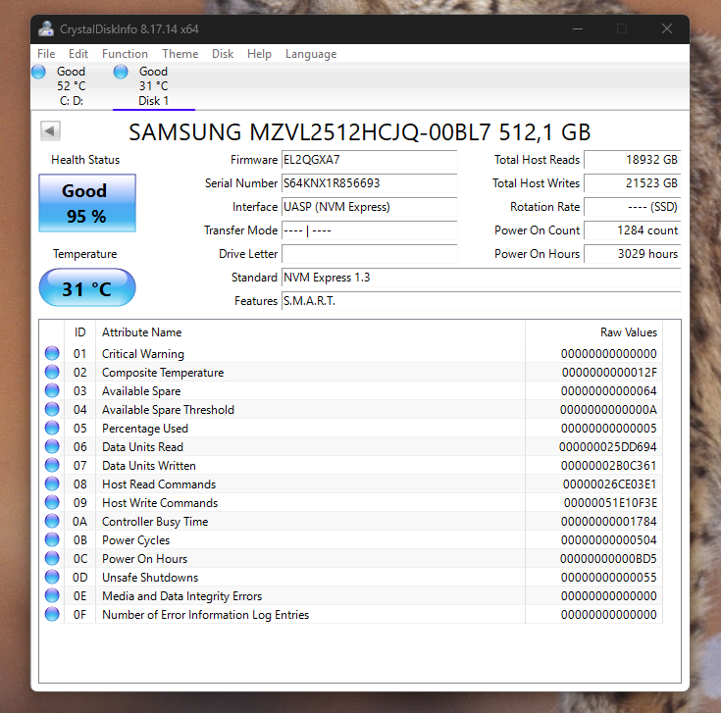Click raw value 000000025DD694

coord(608,447)
